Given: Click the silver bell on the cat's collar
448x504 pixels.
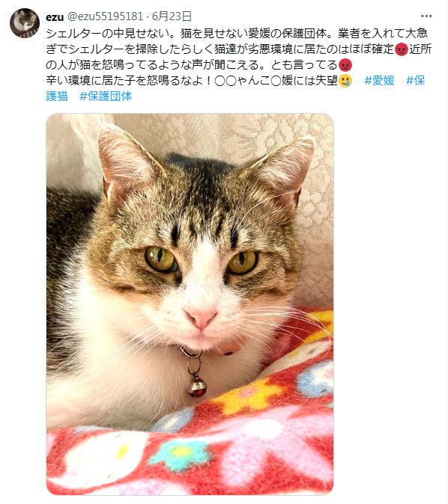Looking at the screenshot, I should 197,387.
